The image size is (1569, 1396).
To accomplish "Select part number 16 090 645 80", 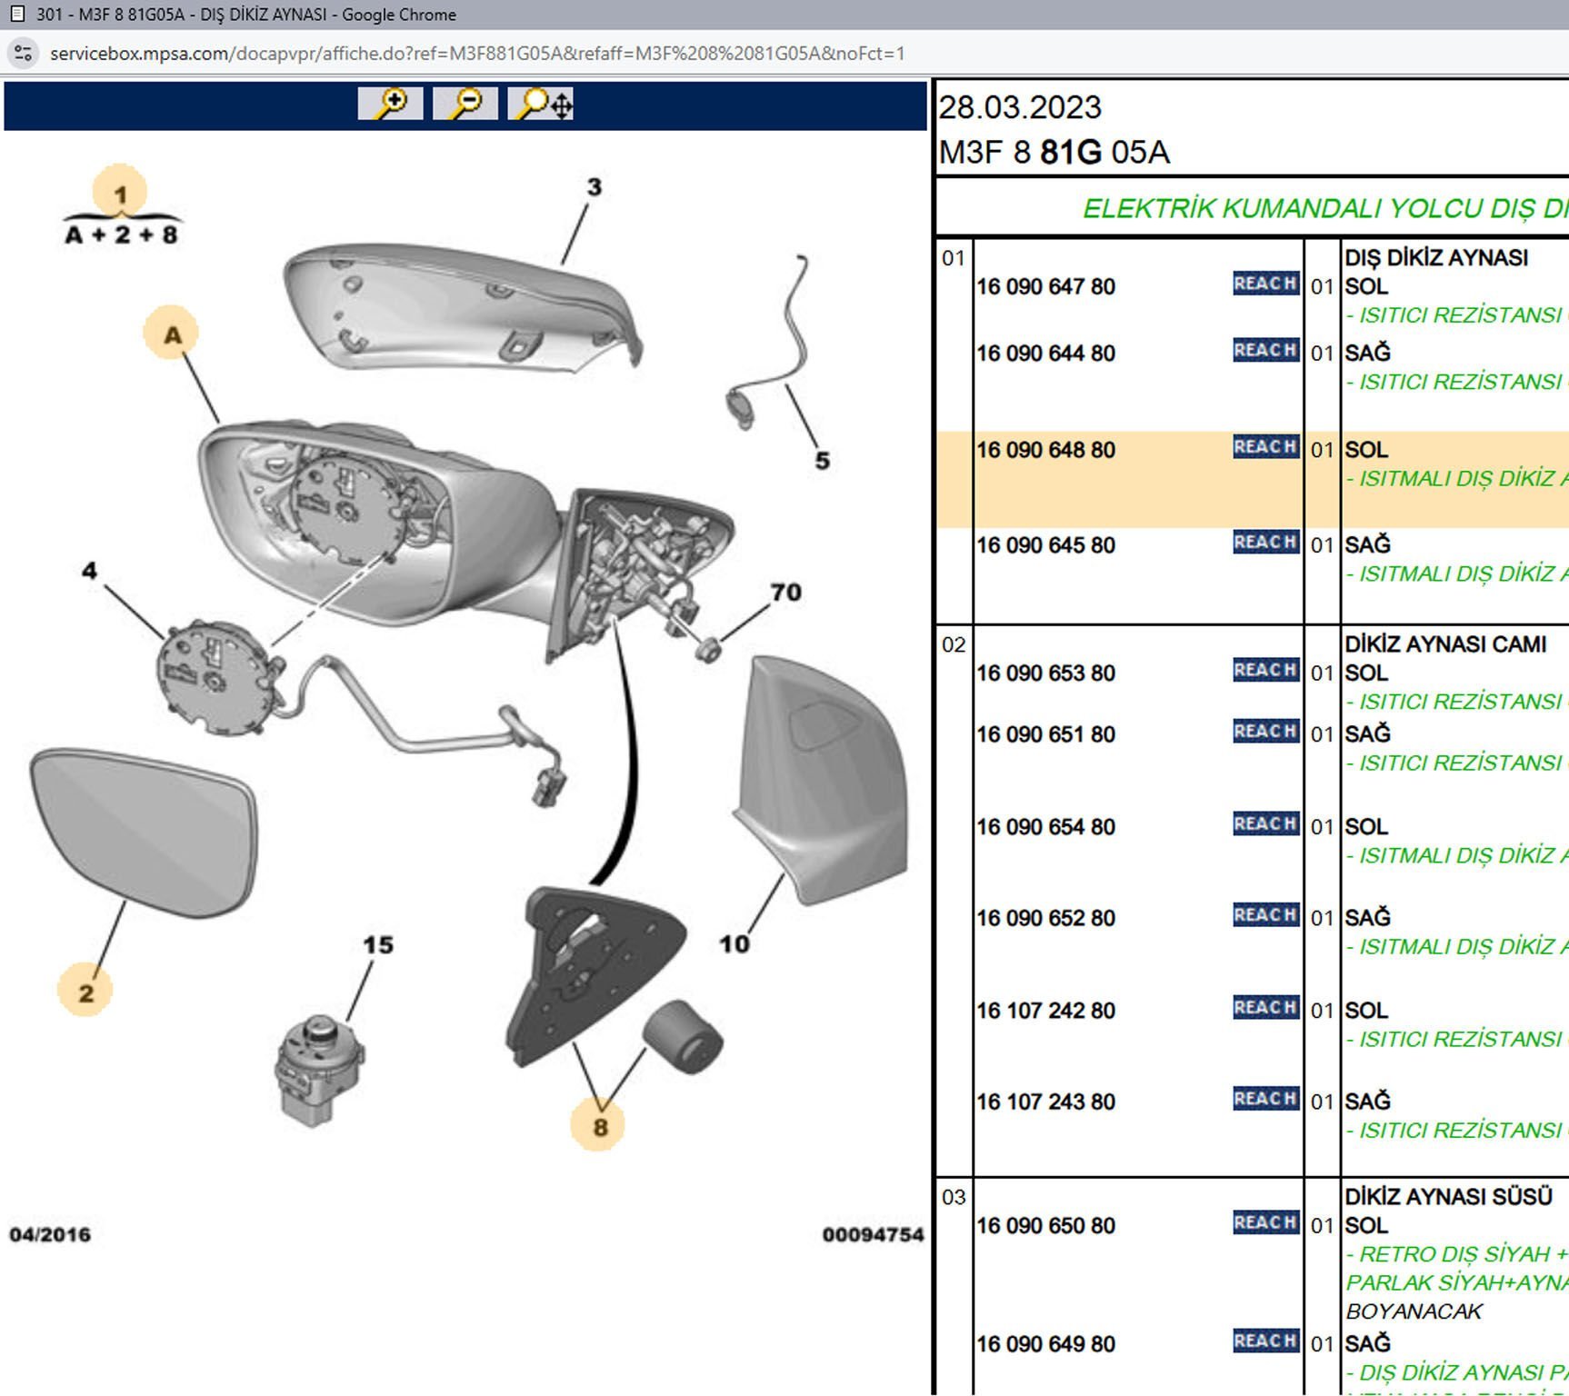I will click(1045, 545).
